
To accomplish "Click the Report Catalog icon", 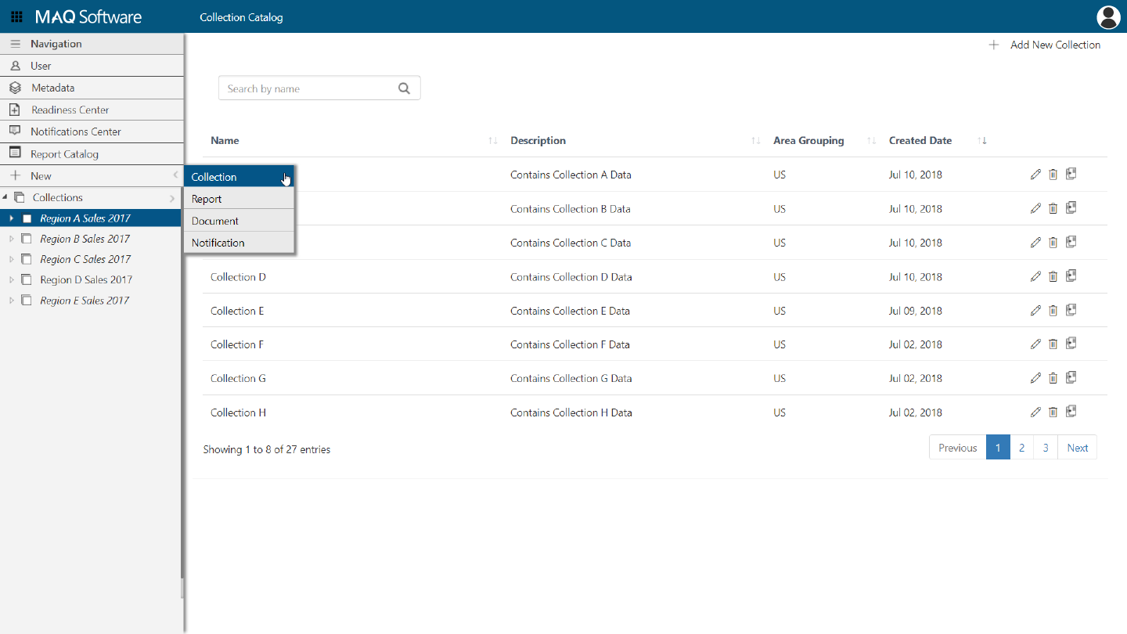I will [15, 153].
